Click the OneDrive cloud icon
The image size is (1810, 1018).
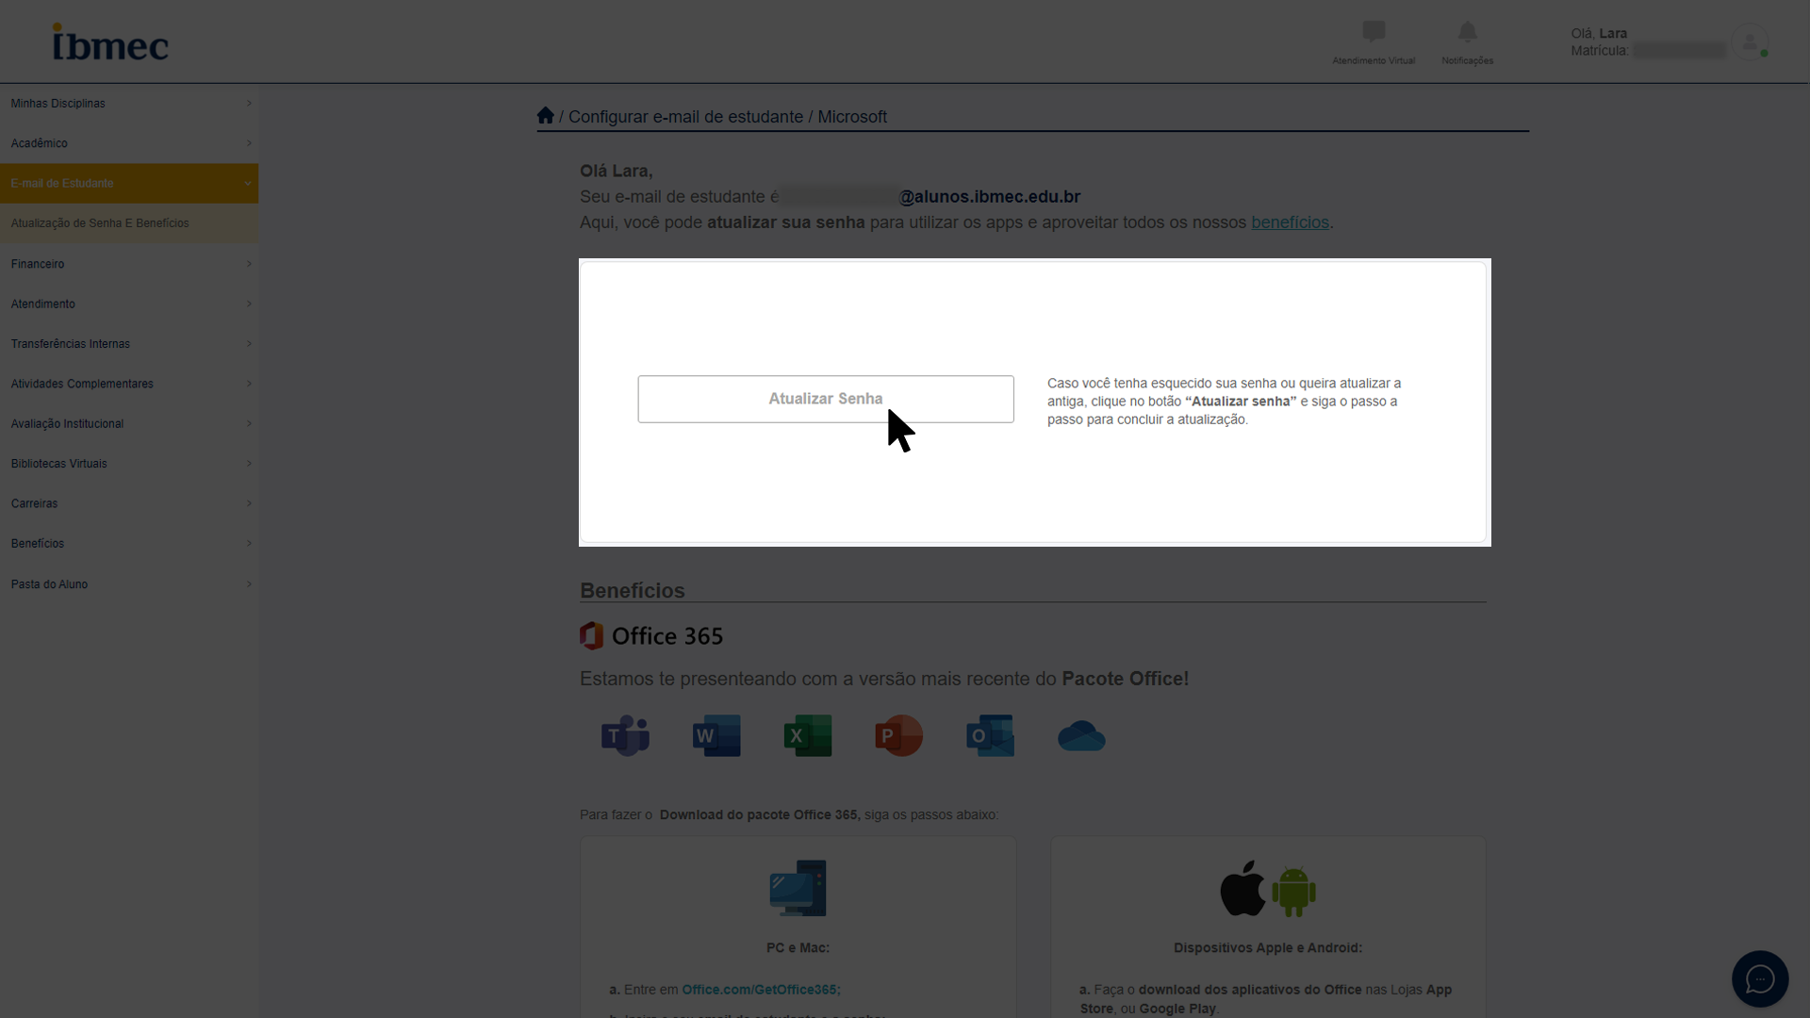point(1081,736)
